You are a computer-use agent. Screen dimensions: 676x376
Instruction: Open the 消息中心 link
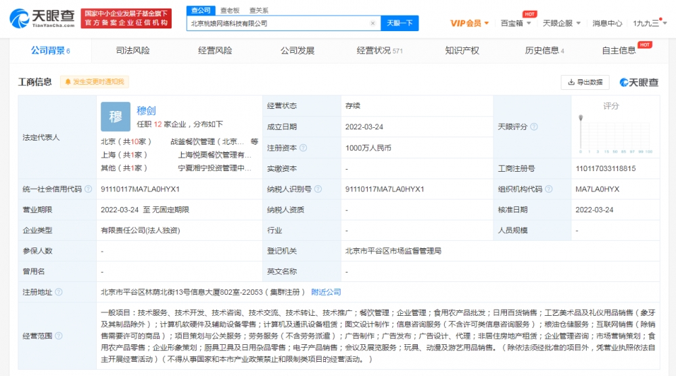[607, 23]
